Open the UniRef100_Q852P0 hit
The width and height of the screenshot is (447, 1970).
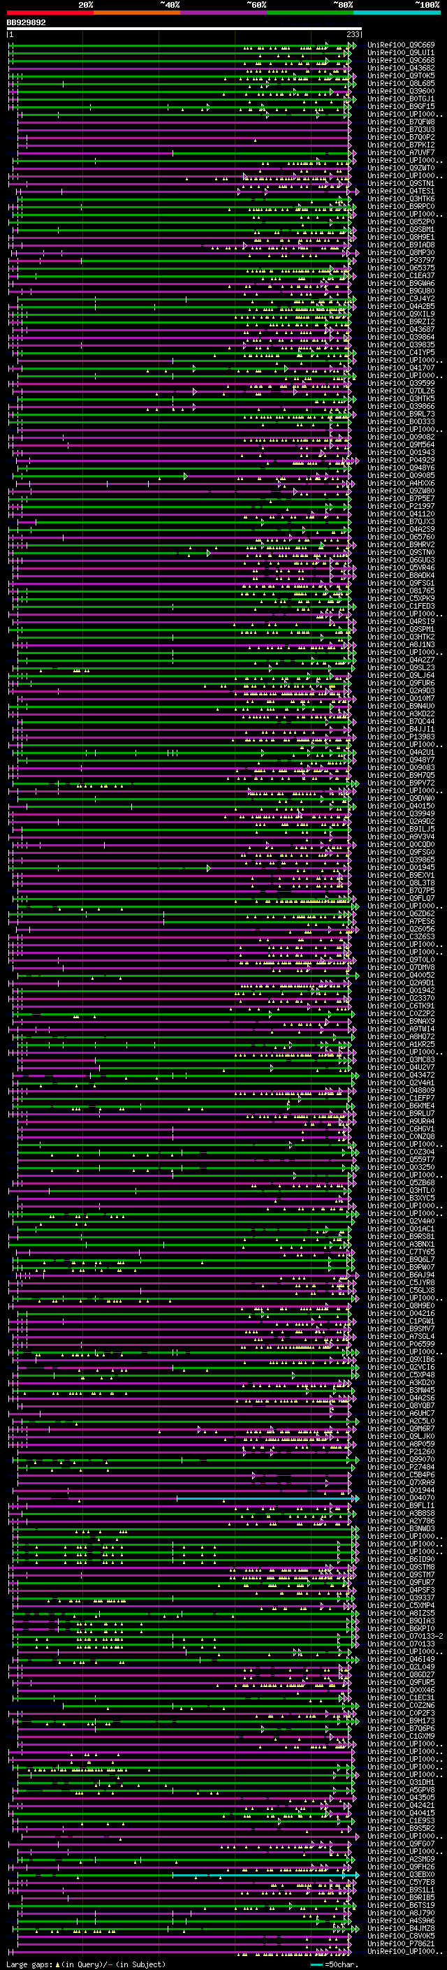[400, 222]
